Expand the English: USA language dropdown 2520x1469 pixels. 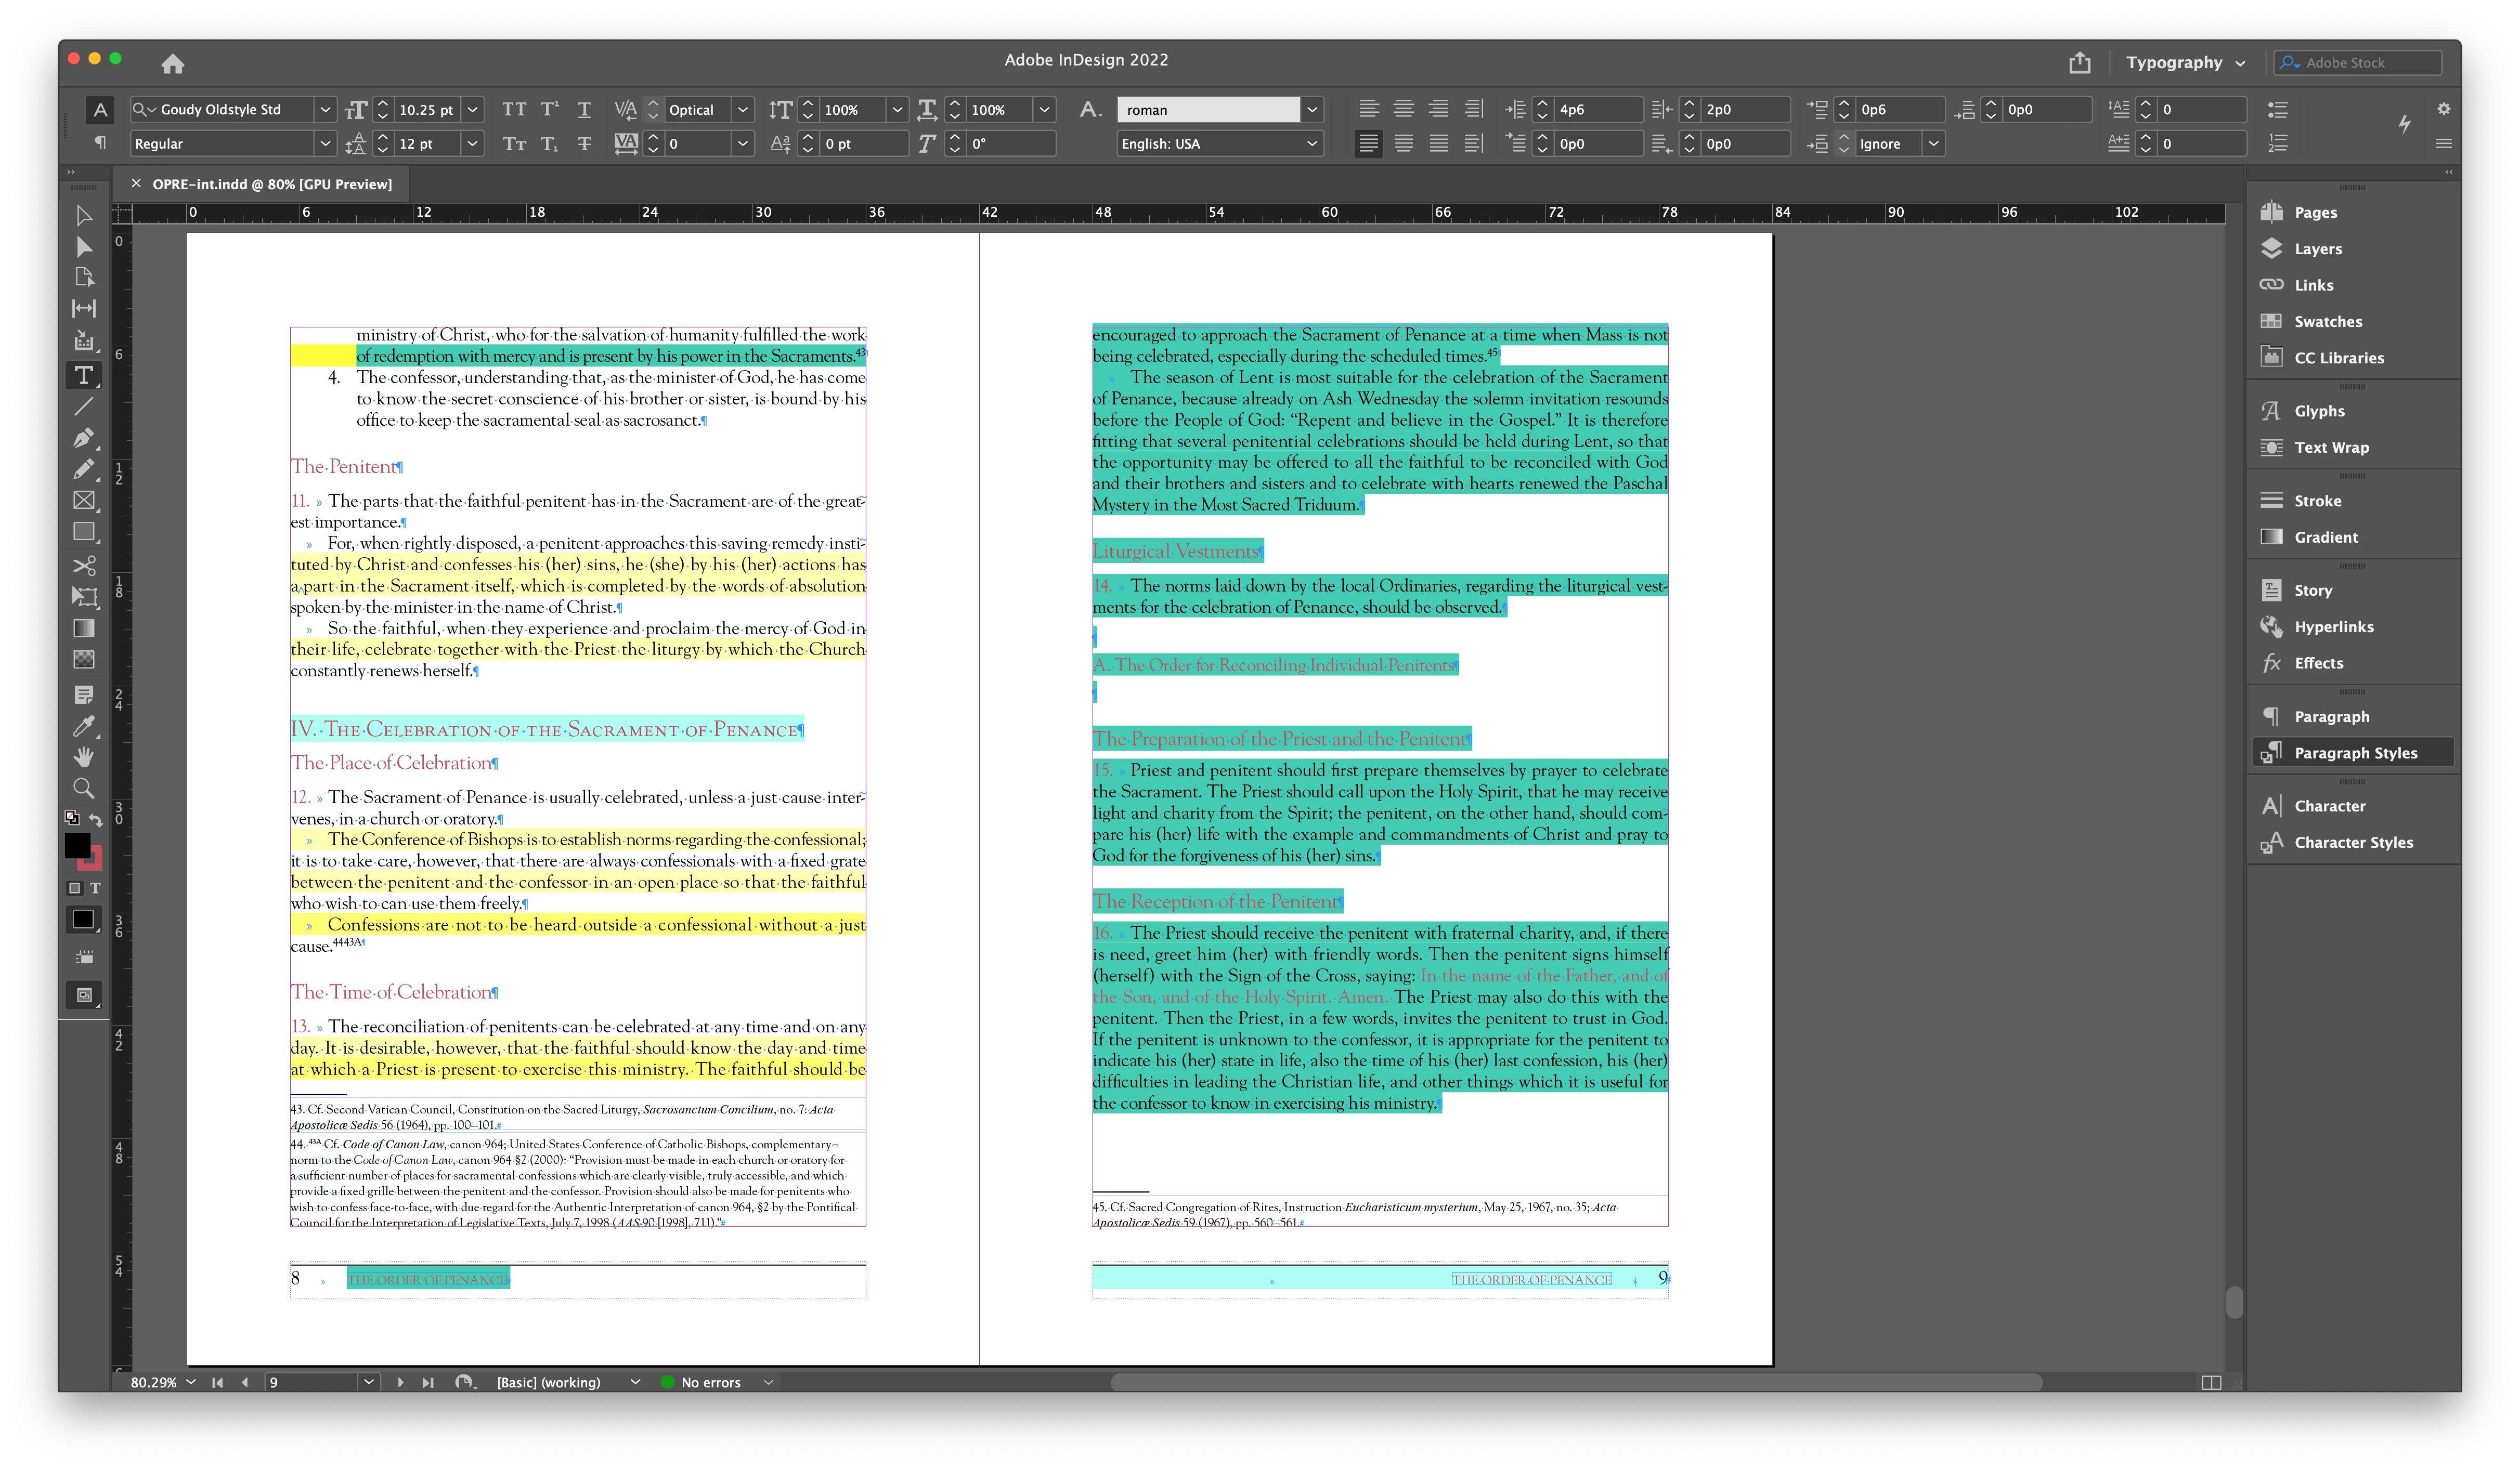[1312, 144]
